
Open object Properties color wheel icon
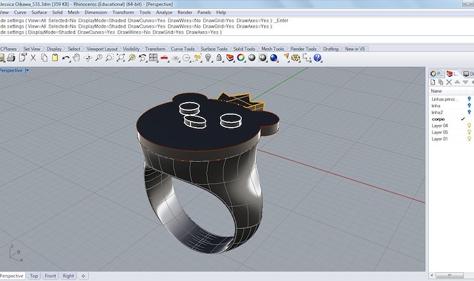click(240, 57)
